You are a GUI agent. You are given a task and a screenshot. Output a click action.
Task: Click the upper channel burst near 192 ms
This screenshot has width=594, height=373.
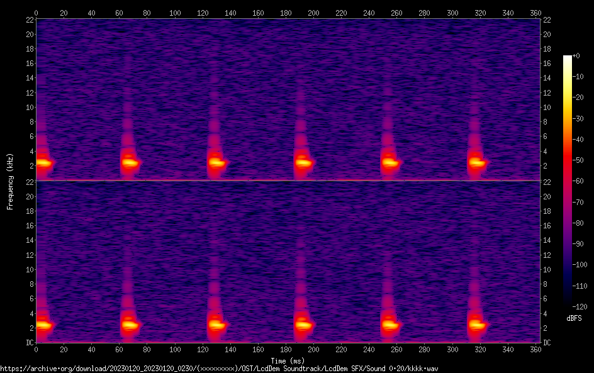pyautogui.click(x=304, y=163)
